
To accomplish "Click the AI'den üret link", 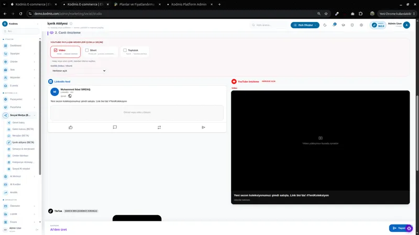I will coord(59,230).
